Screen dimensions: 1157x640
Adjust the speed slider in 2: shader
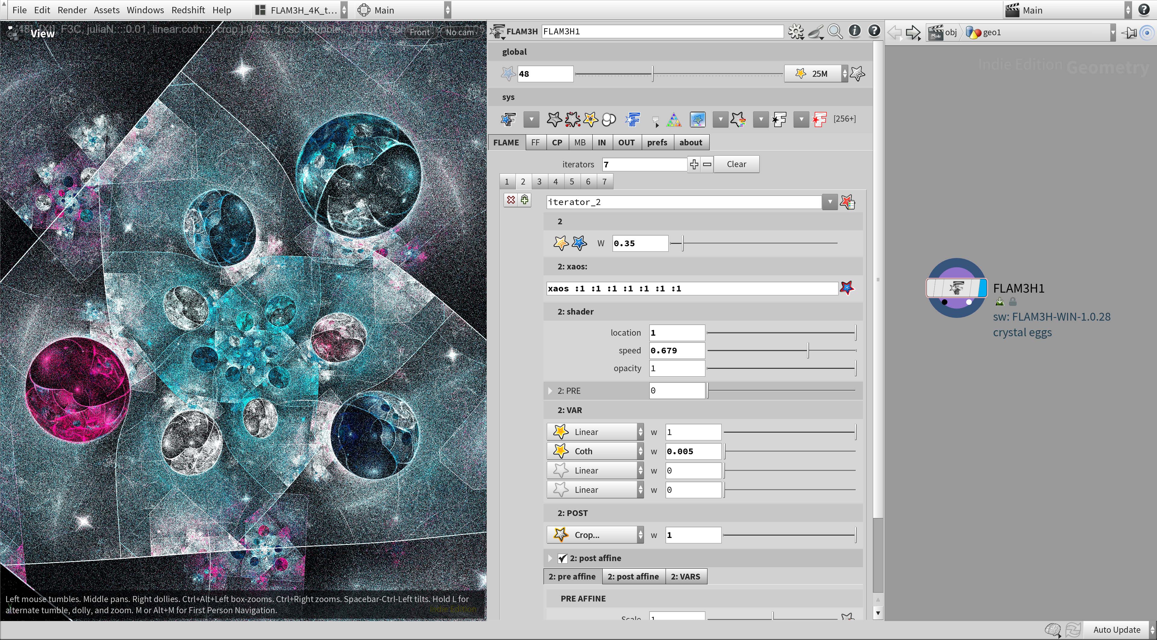(807, 350)
